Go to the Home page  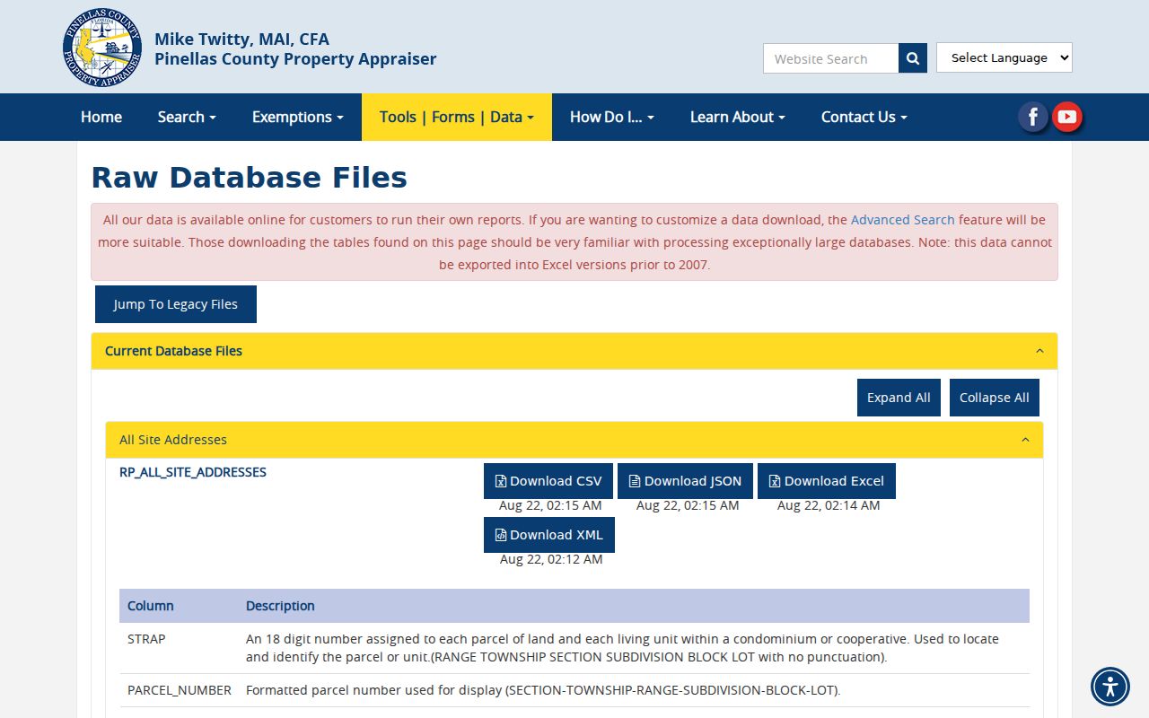click(x=101, y=117)
